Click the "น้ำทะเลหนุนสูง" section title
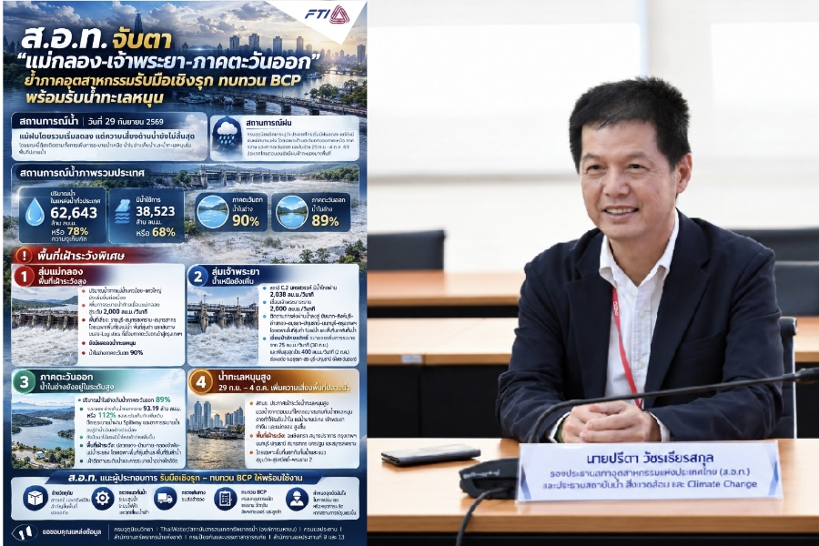 pyautogui.click(x=248, y=376)
